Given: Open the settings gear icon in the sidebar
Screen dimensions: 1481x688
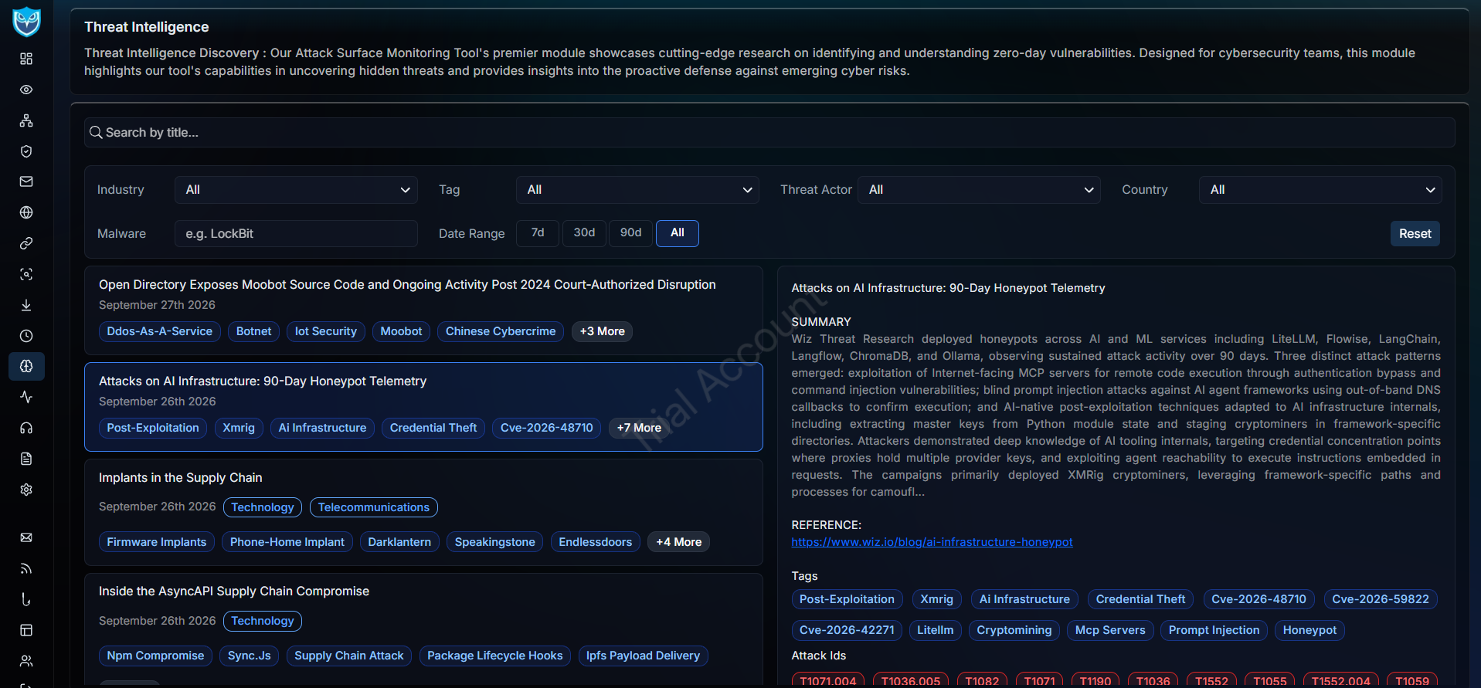Looking at the screenshot, I should 26,490.
